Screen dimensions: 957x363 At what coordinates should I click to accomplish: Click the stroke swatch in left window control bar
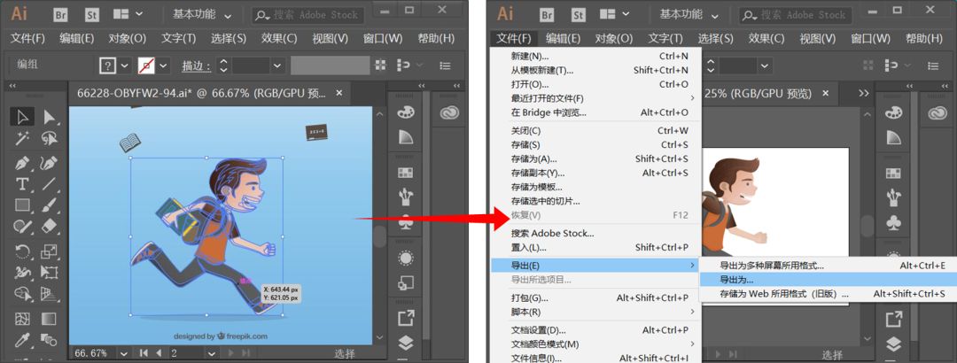tap(146, 66)
